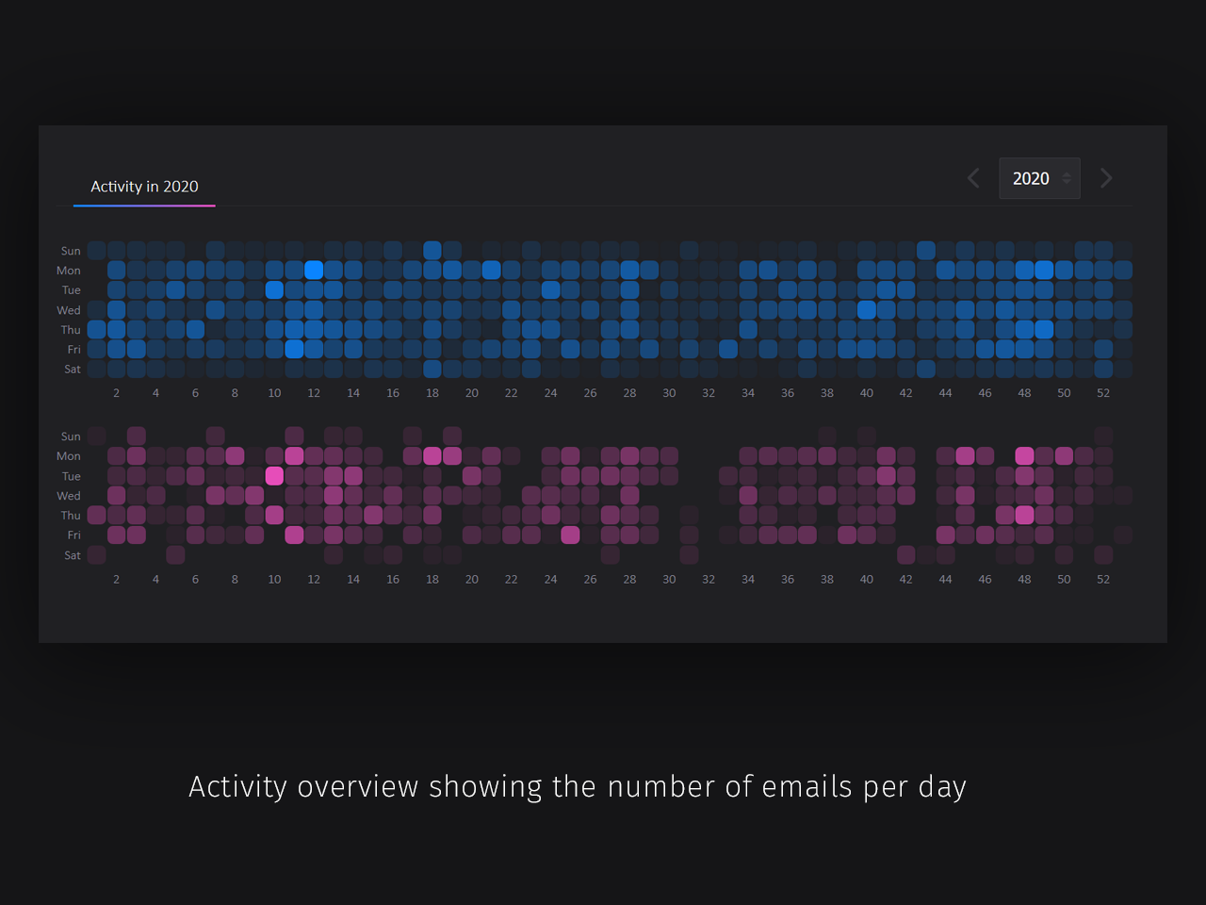Image resolution: width=1206 pixels, height=905 pixels.
Task: Click the Sun row label on the blue heatmap
Action: (71, 251)
